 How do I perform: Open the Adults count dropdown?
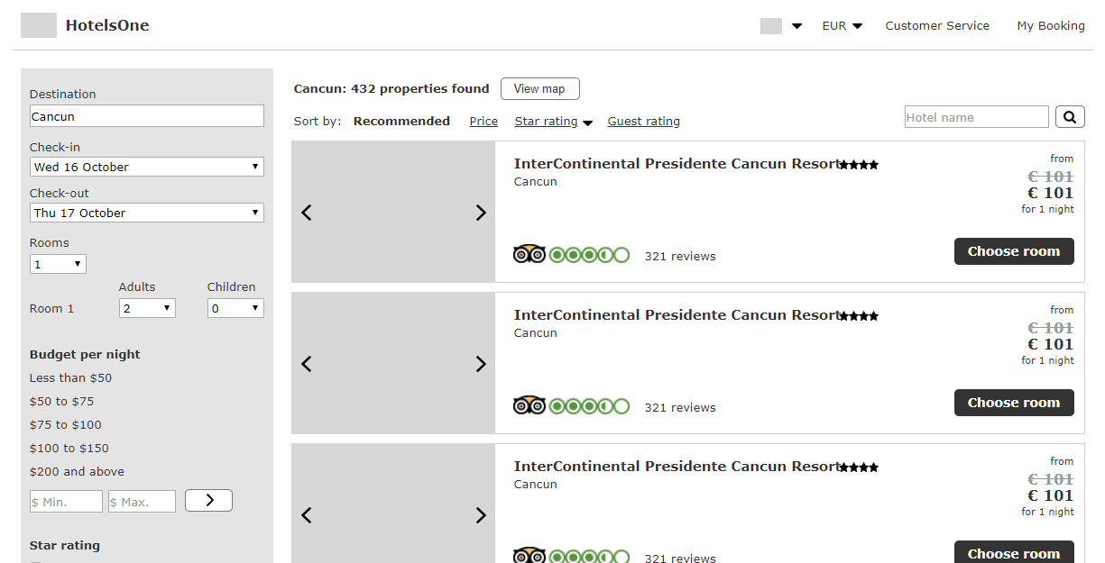coord(147,308)
